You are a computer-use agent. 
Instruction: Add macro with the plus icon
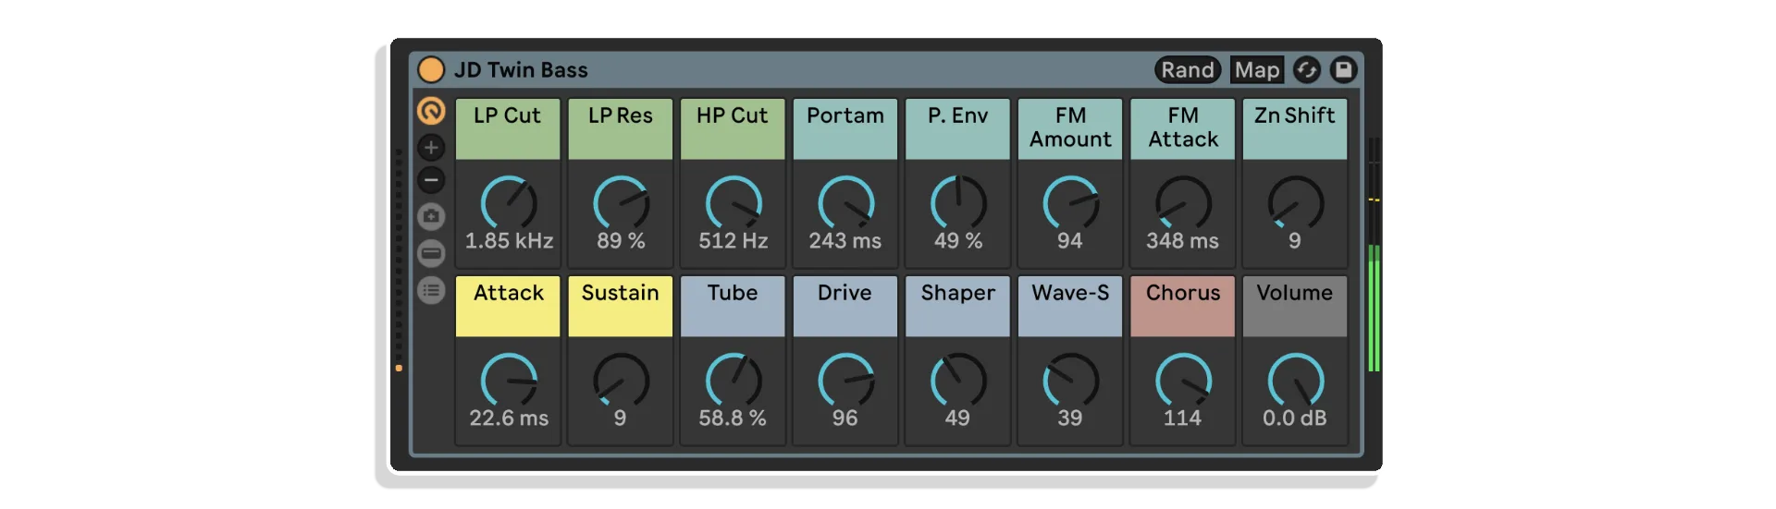pos(431,147)
